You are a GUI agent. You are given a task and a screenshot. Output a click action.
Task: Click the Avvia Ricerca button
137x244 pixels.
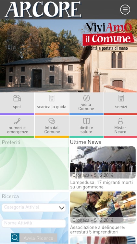[34, 237]
